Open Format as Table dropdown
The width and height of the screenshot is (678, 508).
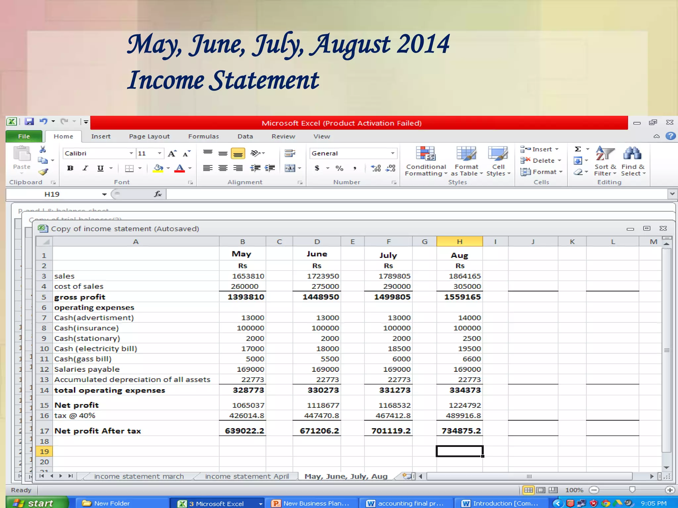pyautogui.click(x=466, y=161)
